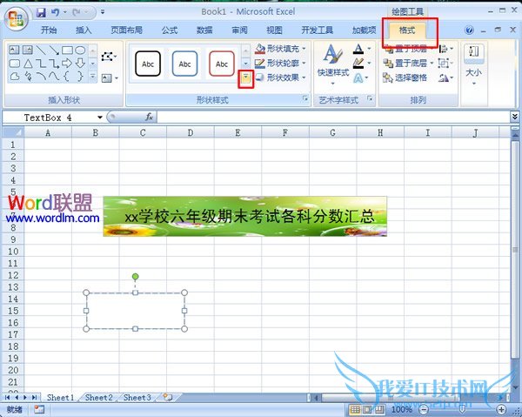522x417 pixels.
Task: Click 置于底层 send to back
Action: click(x=408, y=63)
